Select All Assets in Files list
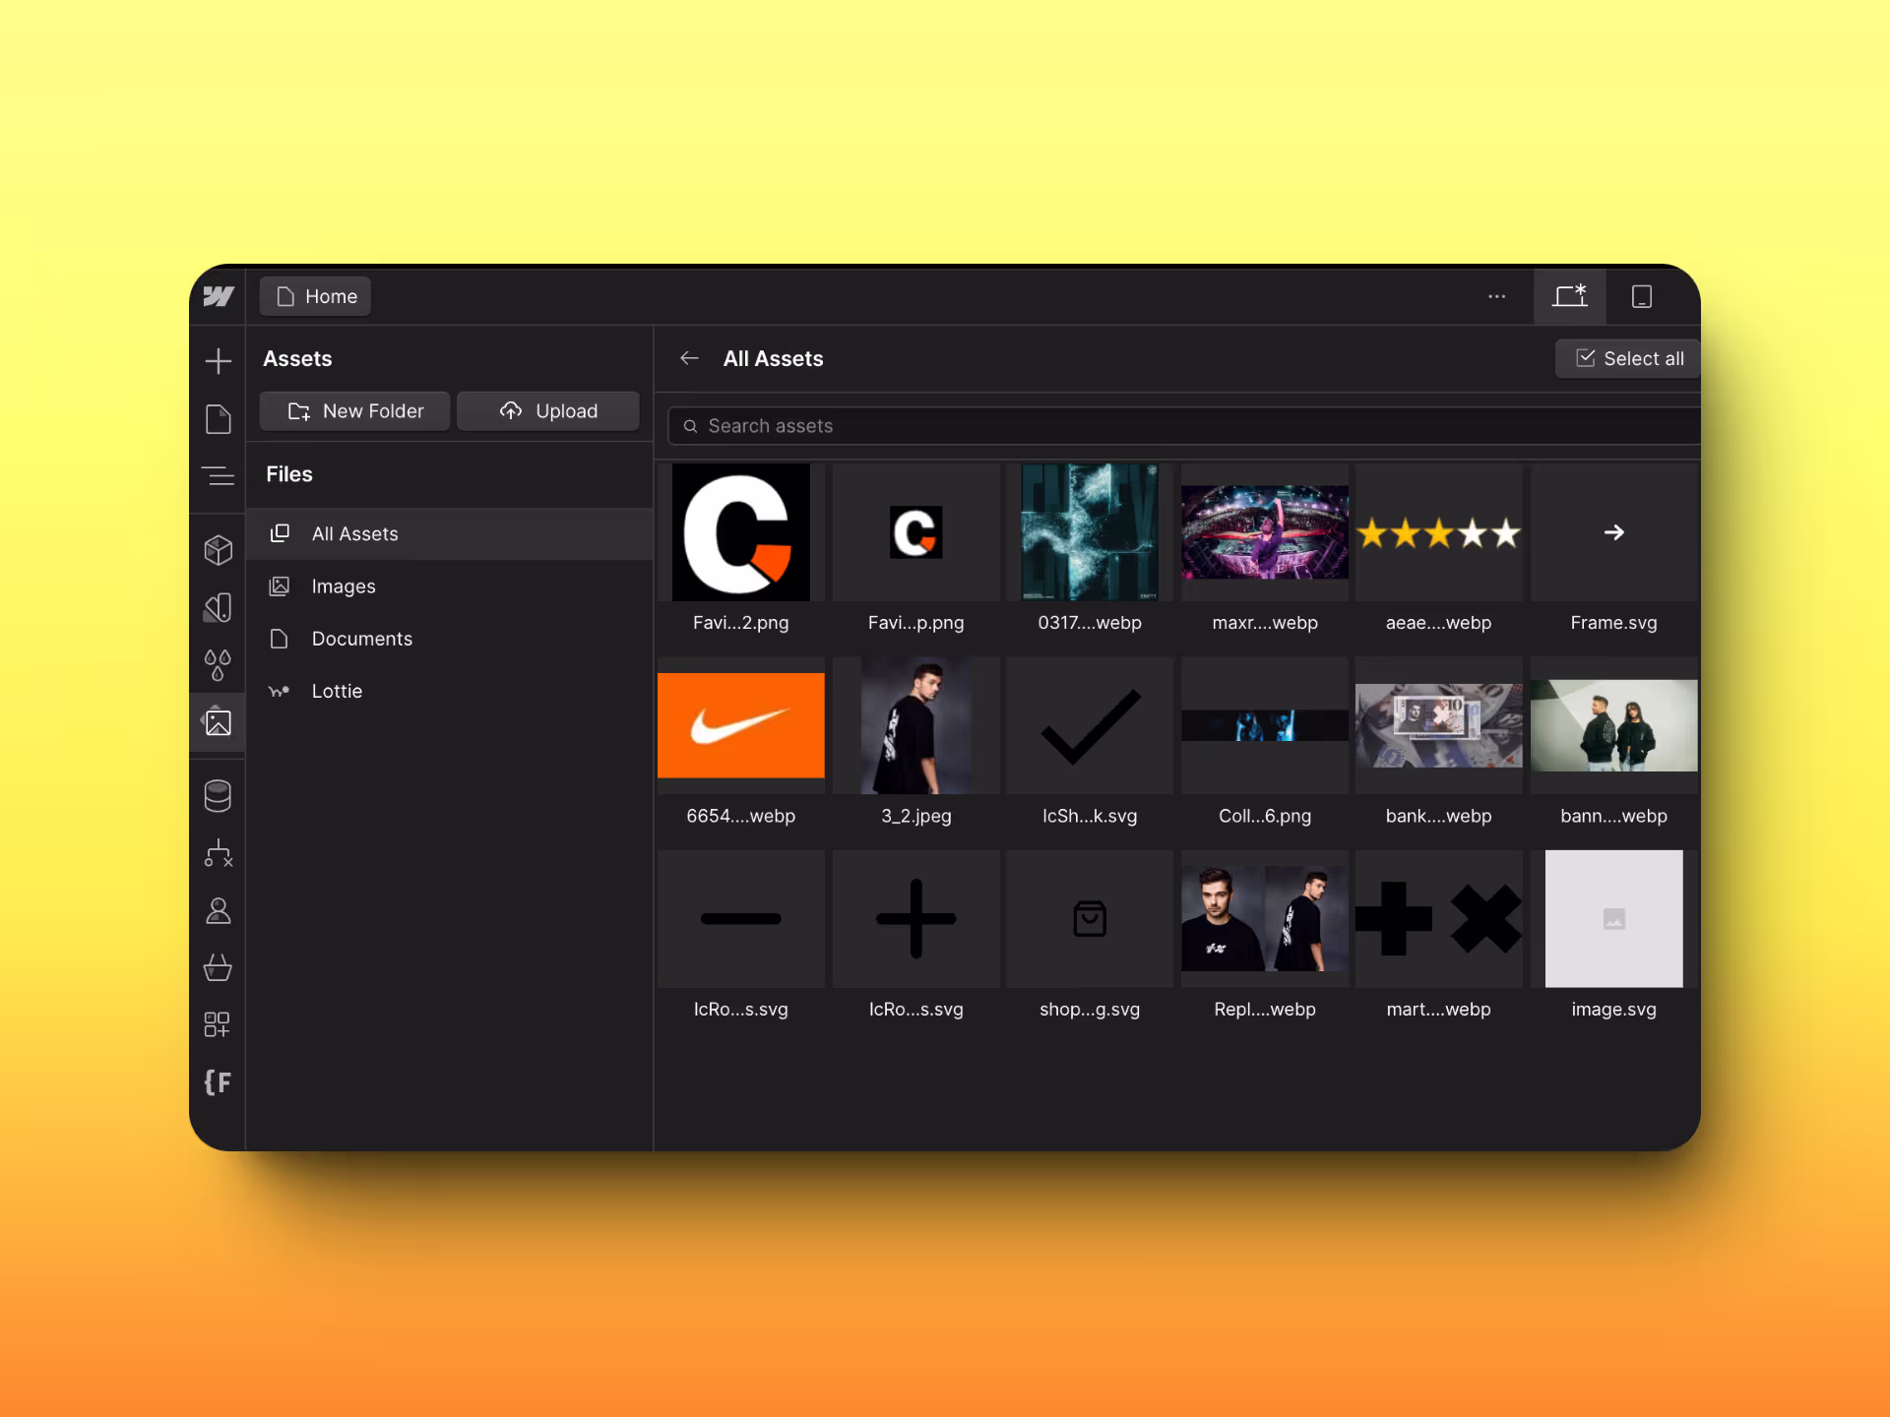 pyautogui.click(x=450, y=534)
